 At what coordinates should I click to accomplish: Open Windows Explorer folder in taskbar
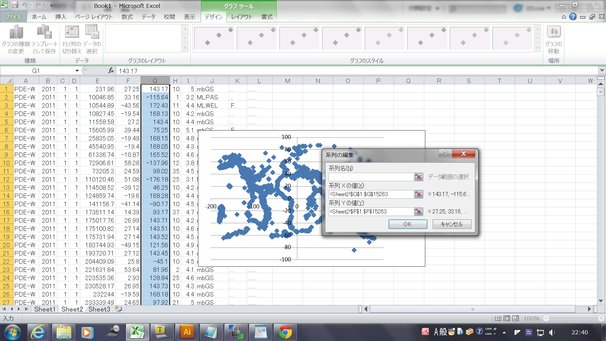[63, 332]
